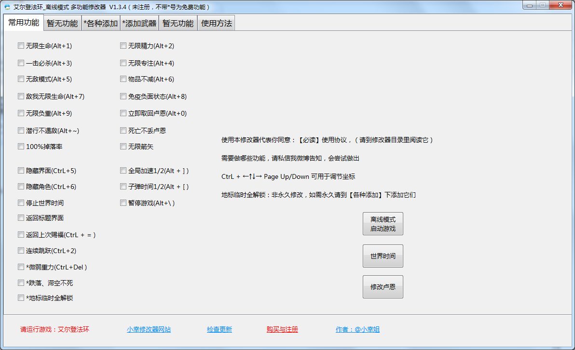Click the CtrL + ←↑↓→ Page Up/Down hint
This screenshot has width=575, height=350.
coord(288,176)
